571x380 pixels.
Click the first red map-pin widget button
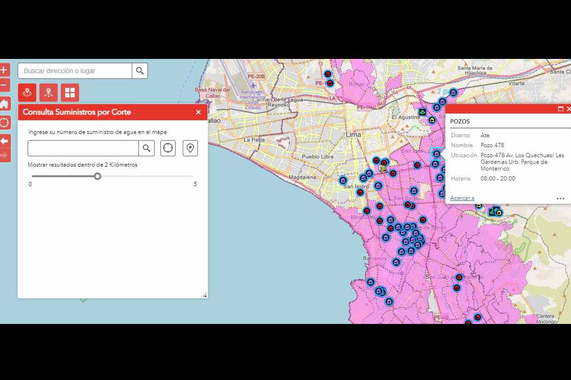27,93
